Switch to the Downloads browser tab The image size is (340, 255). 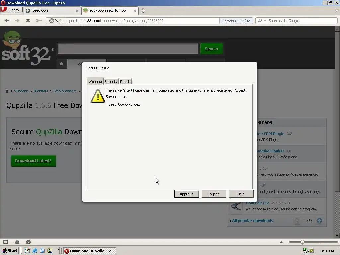click(50, 11)
